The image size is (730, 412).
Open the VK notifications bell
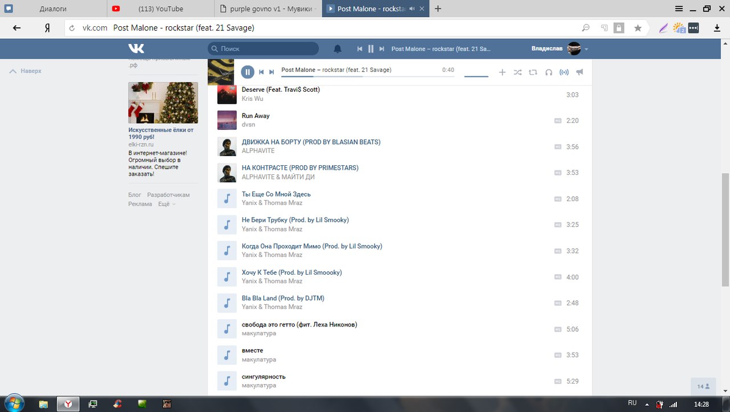[338, 49]
